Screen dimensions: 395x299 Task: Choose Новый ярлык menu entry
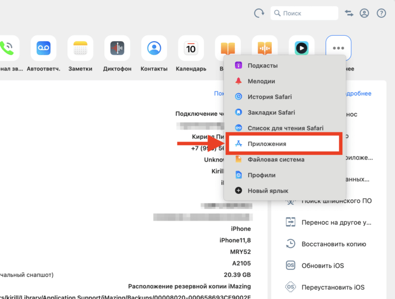pos(284,191)
